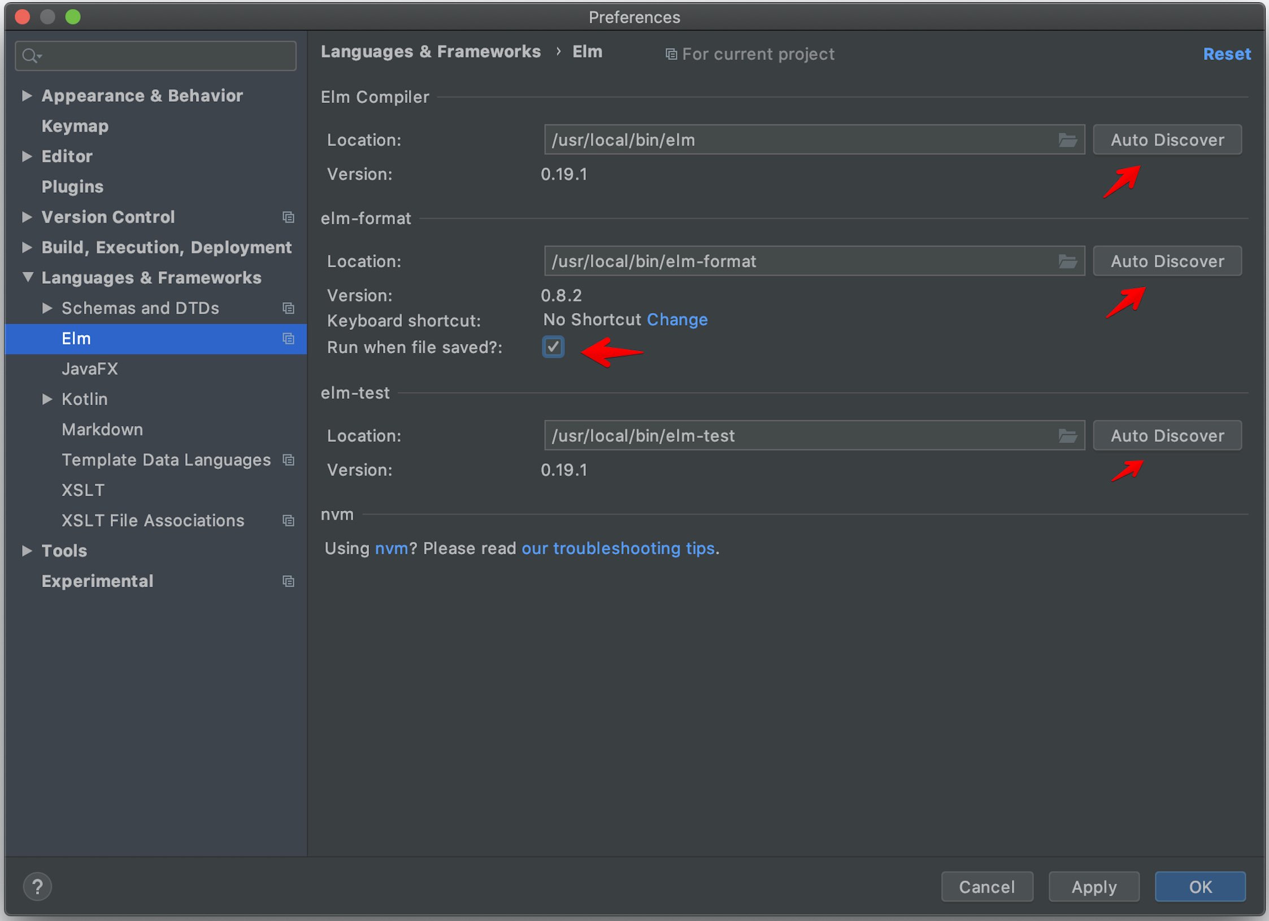Click Auto Discover for elm-format
This screenshot has height=921, width=1269.
pos(1167,261)
